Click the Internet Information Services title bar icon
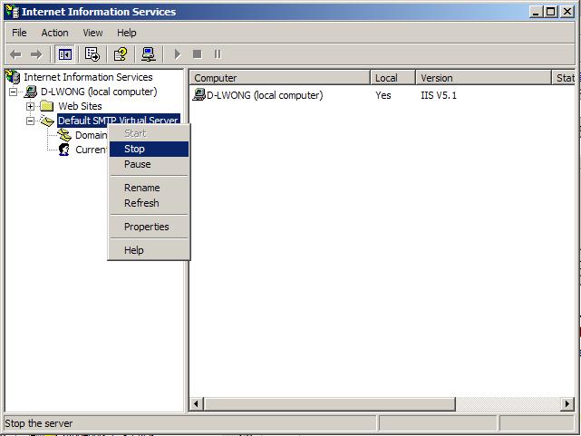Image resolution: width=581 pixels, height=436 pixels. coord(12,12)
